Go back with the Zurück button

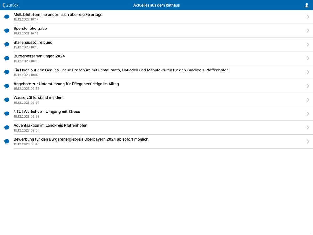tap(10, 5)
